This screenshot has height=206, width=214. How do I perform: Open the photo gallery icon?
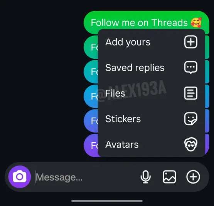tap(169, 177)
